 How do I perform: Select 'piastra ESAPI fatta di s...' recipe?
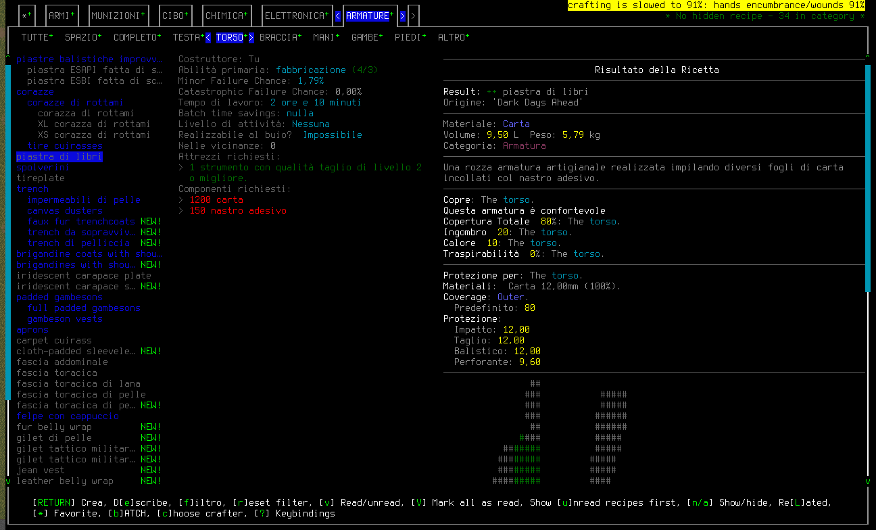tap(95, 70)
